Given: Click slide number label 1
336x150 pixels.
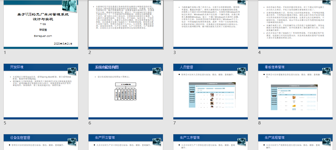Looking at the screenshot, I should pyautogui.click(x=5, y=52).
